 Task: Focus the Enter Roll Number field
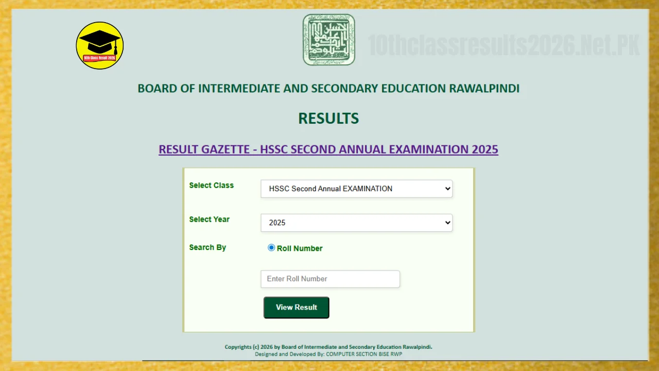(x=330, y=279)
